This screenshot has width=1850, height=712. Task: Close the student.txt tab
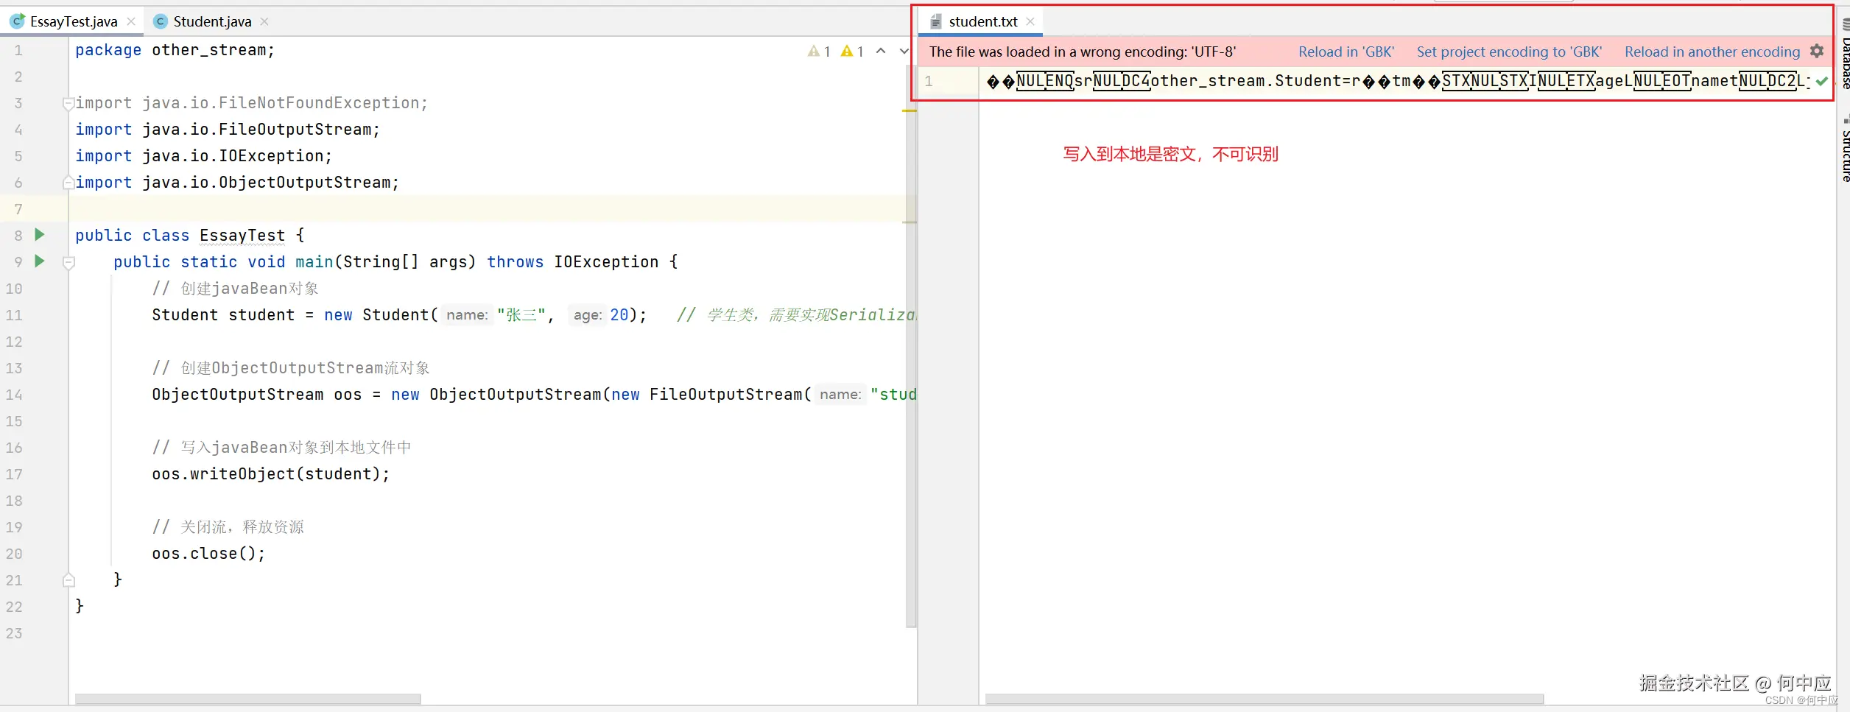point(1030,21)
